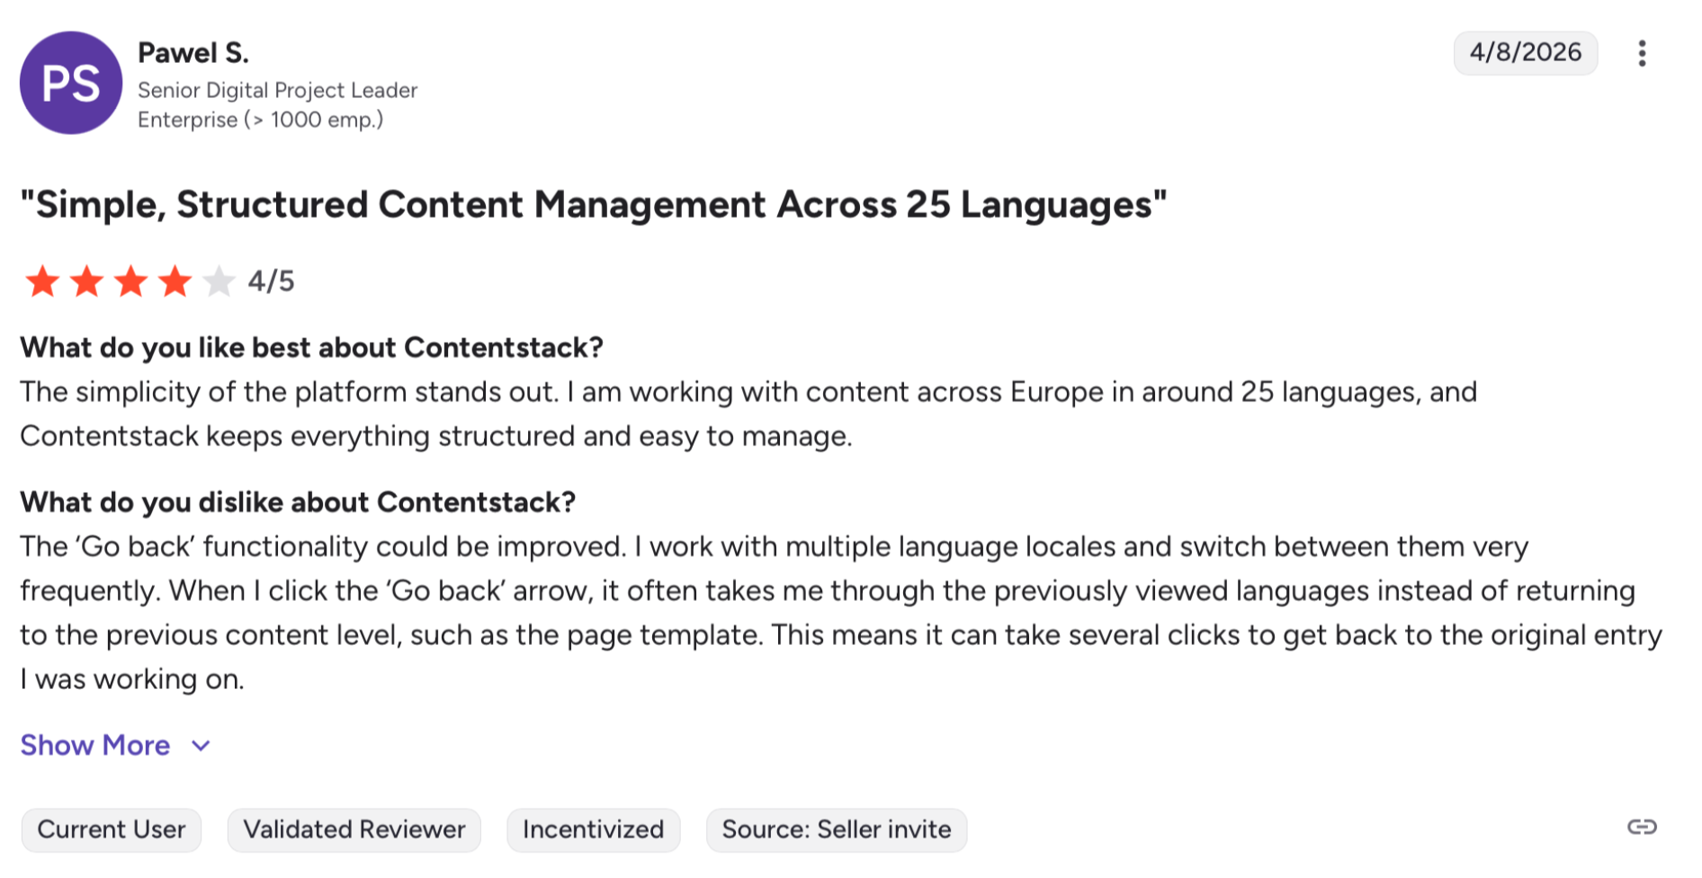The image size is (1702, 878).
Task: Click the first orange rating star
Action: click(x=42, y=282)
